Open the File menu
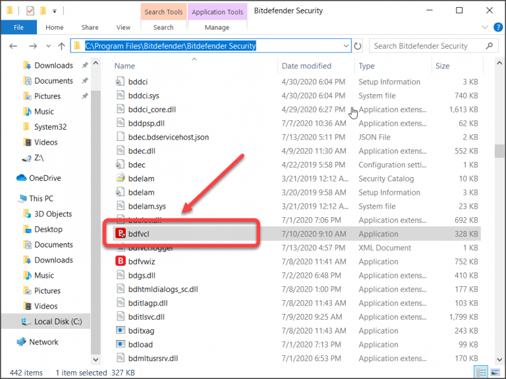Viewport: 506px width, 379px height. 18,27
